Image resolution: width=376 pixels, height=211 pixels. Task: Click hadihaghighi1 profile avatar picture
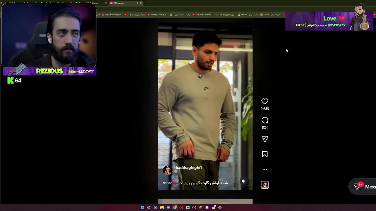point(167,170)
